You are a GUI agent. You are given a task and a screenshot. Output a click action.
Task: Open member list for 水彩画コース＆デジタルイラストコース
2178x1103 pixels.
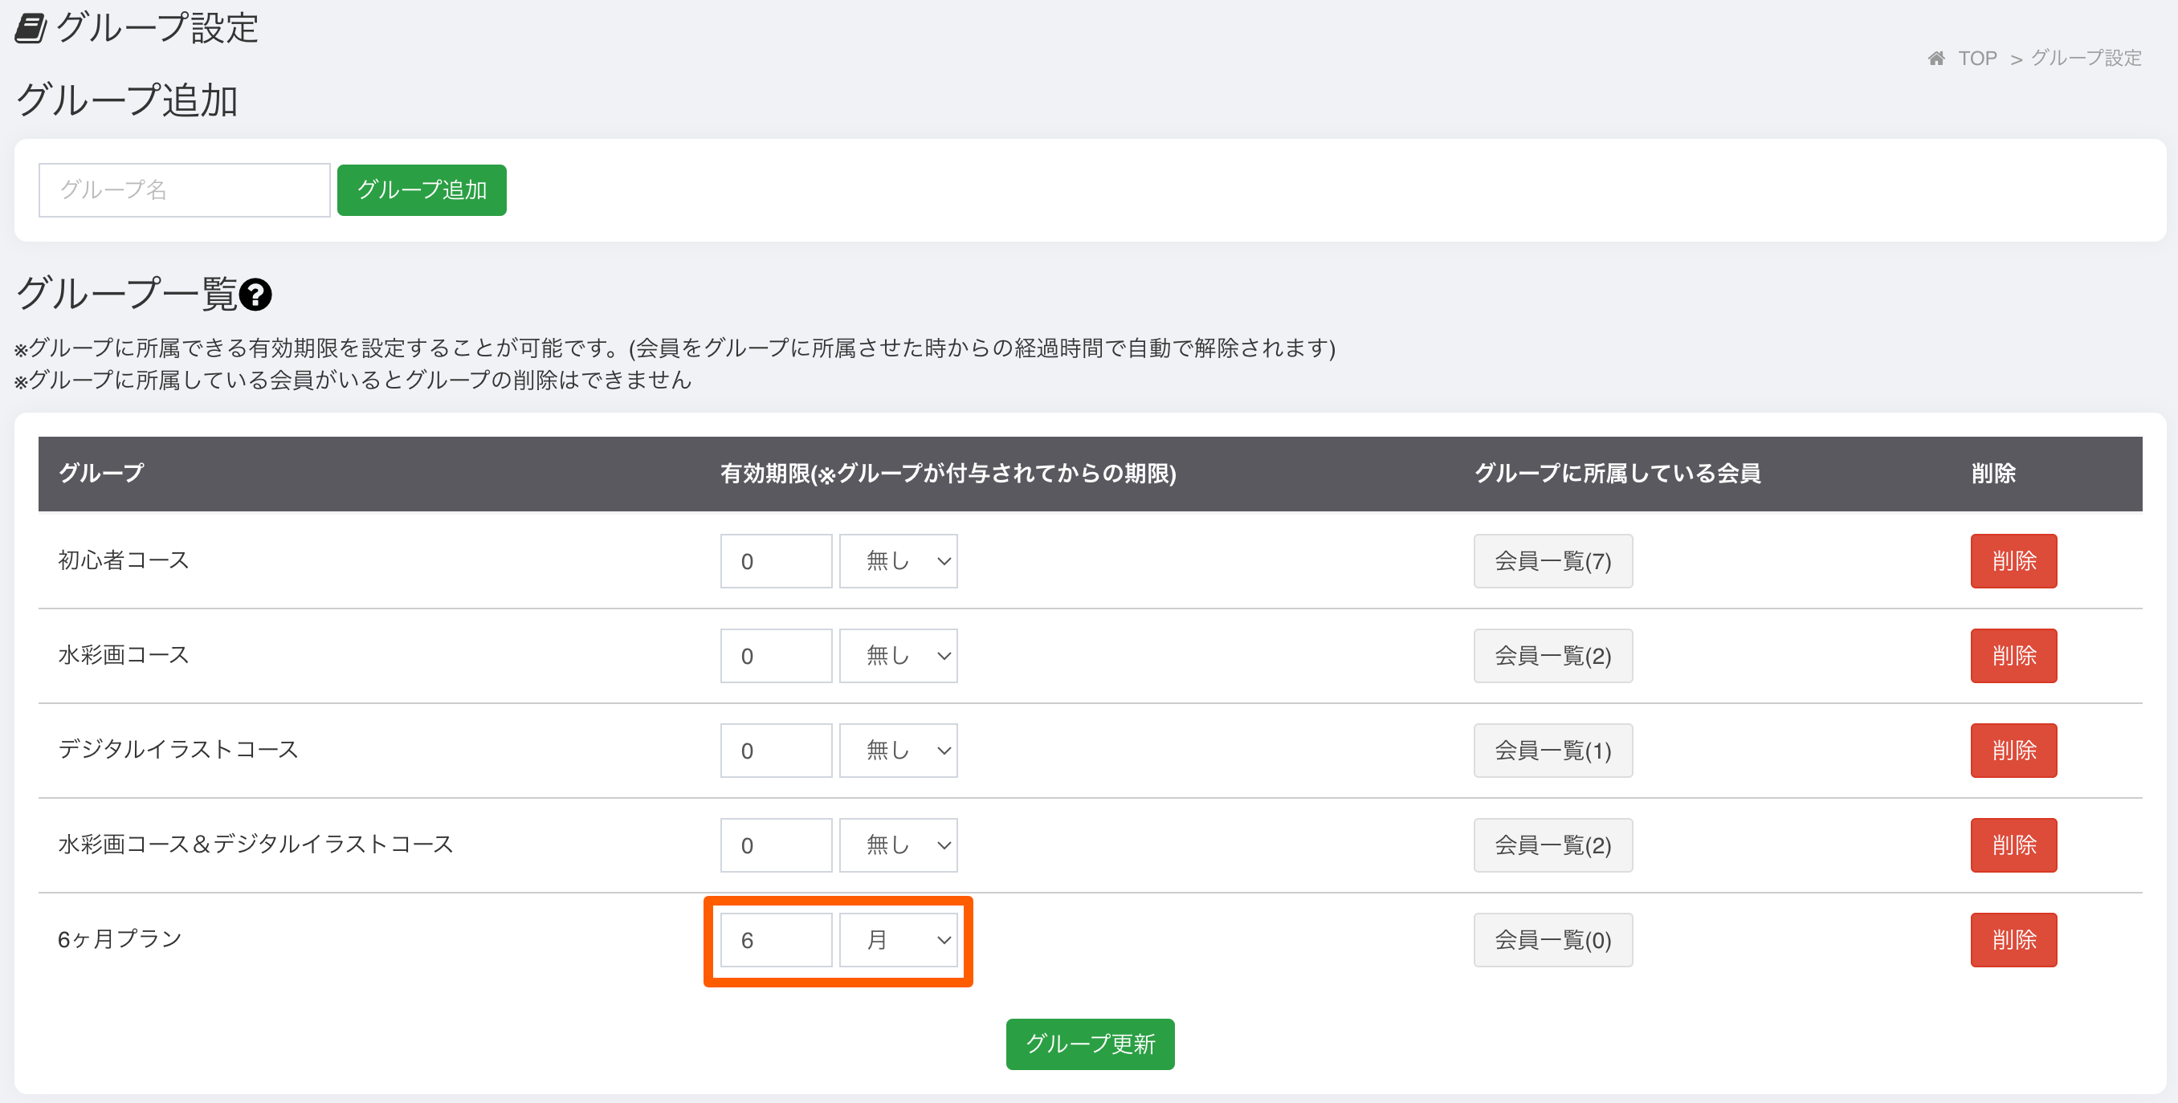pos(1553,845)
